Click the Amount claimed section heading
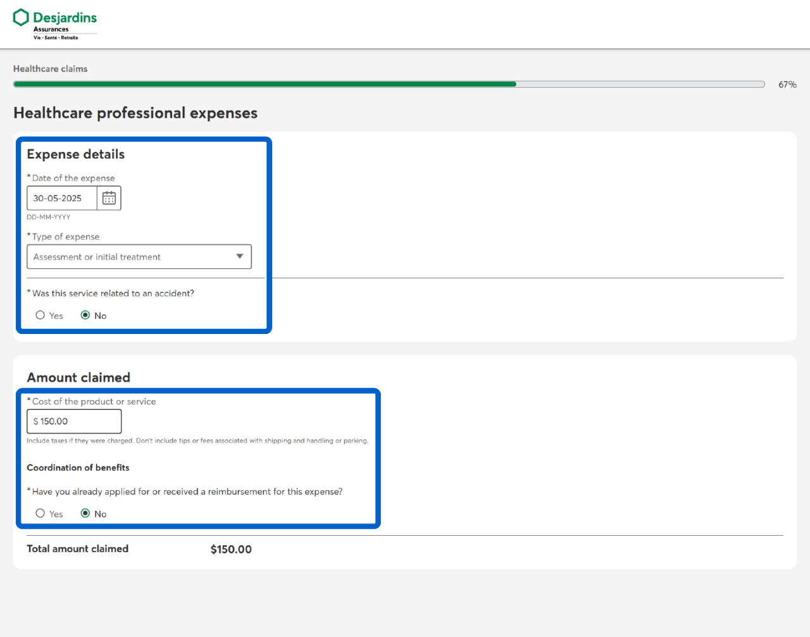 pyautogui.click(x=78, y=378)
